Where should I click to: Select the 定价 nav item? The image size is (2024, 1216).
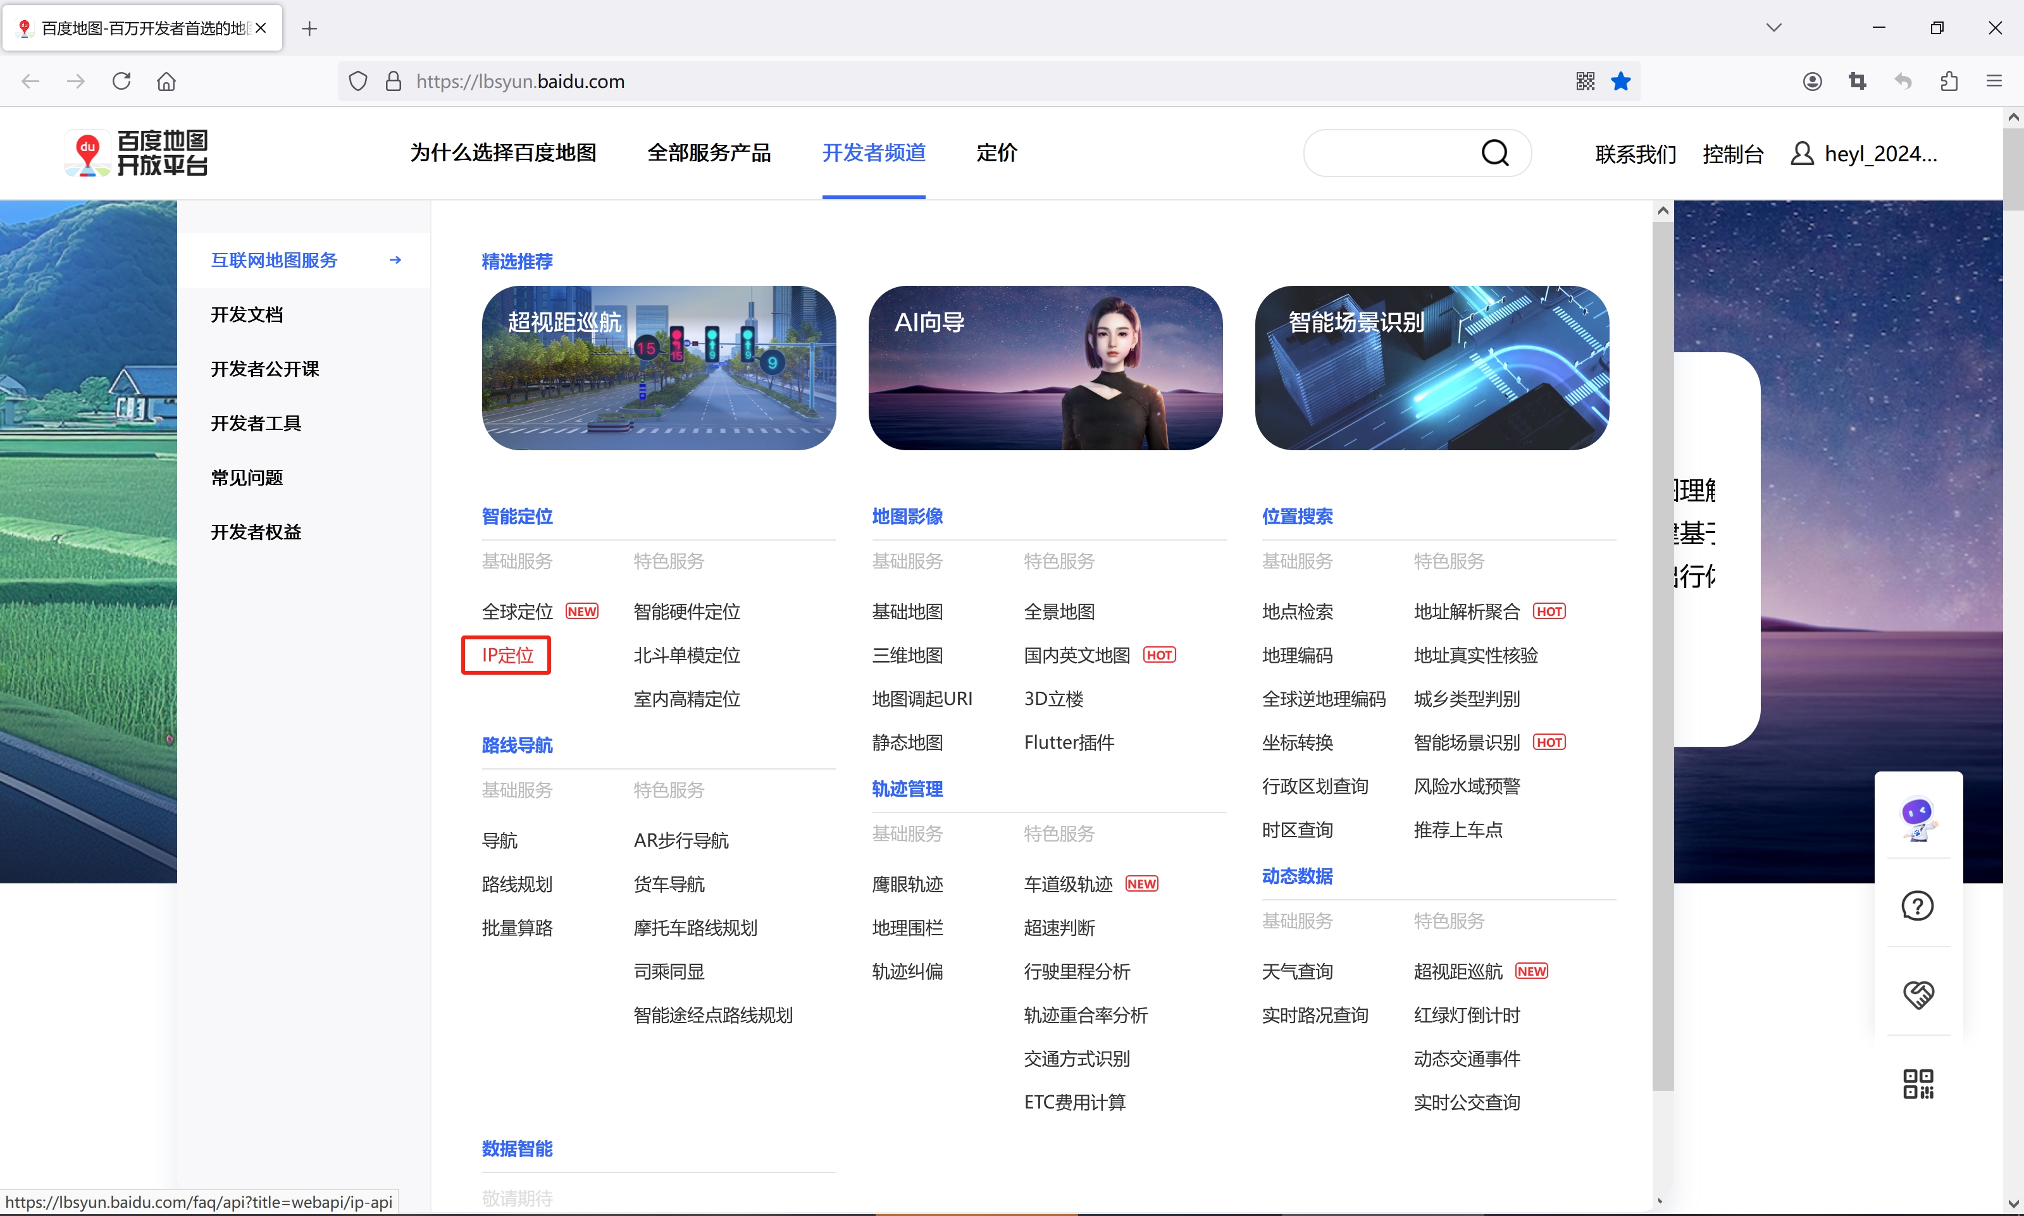[x=996, y=153]
